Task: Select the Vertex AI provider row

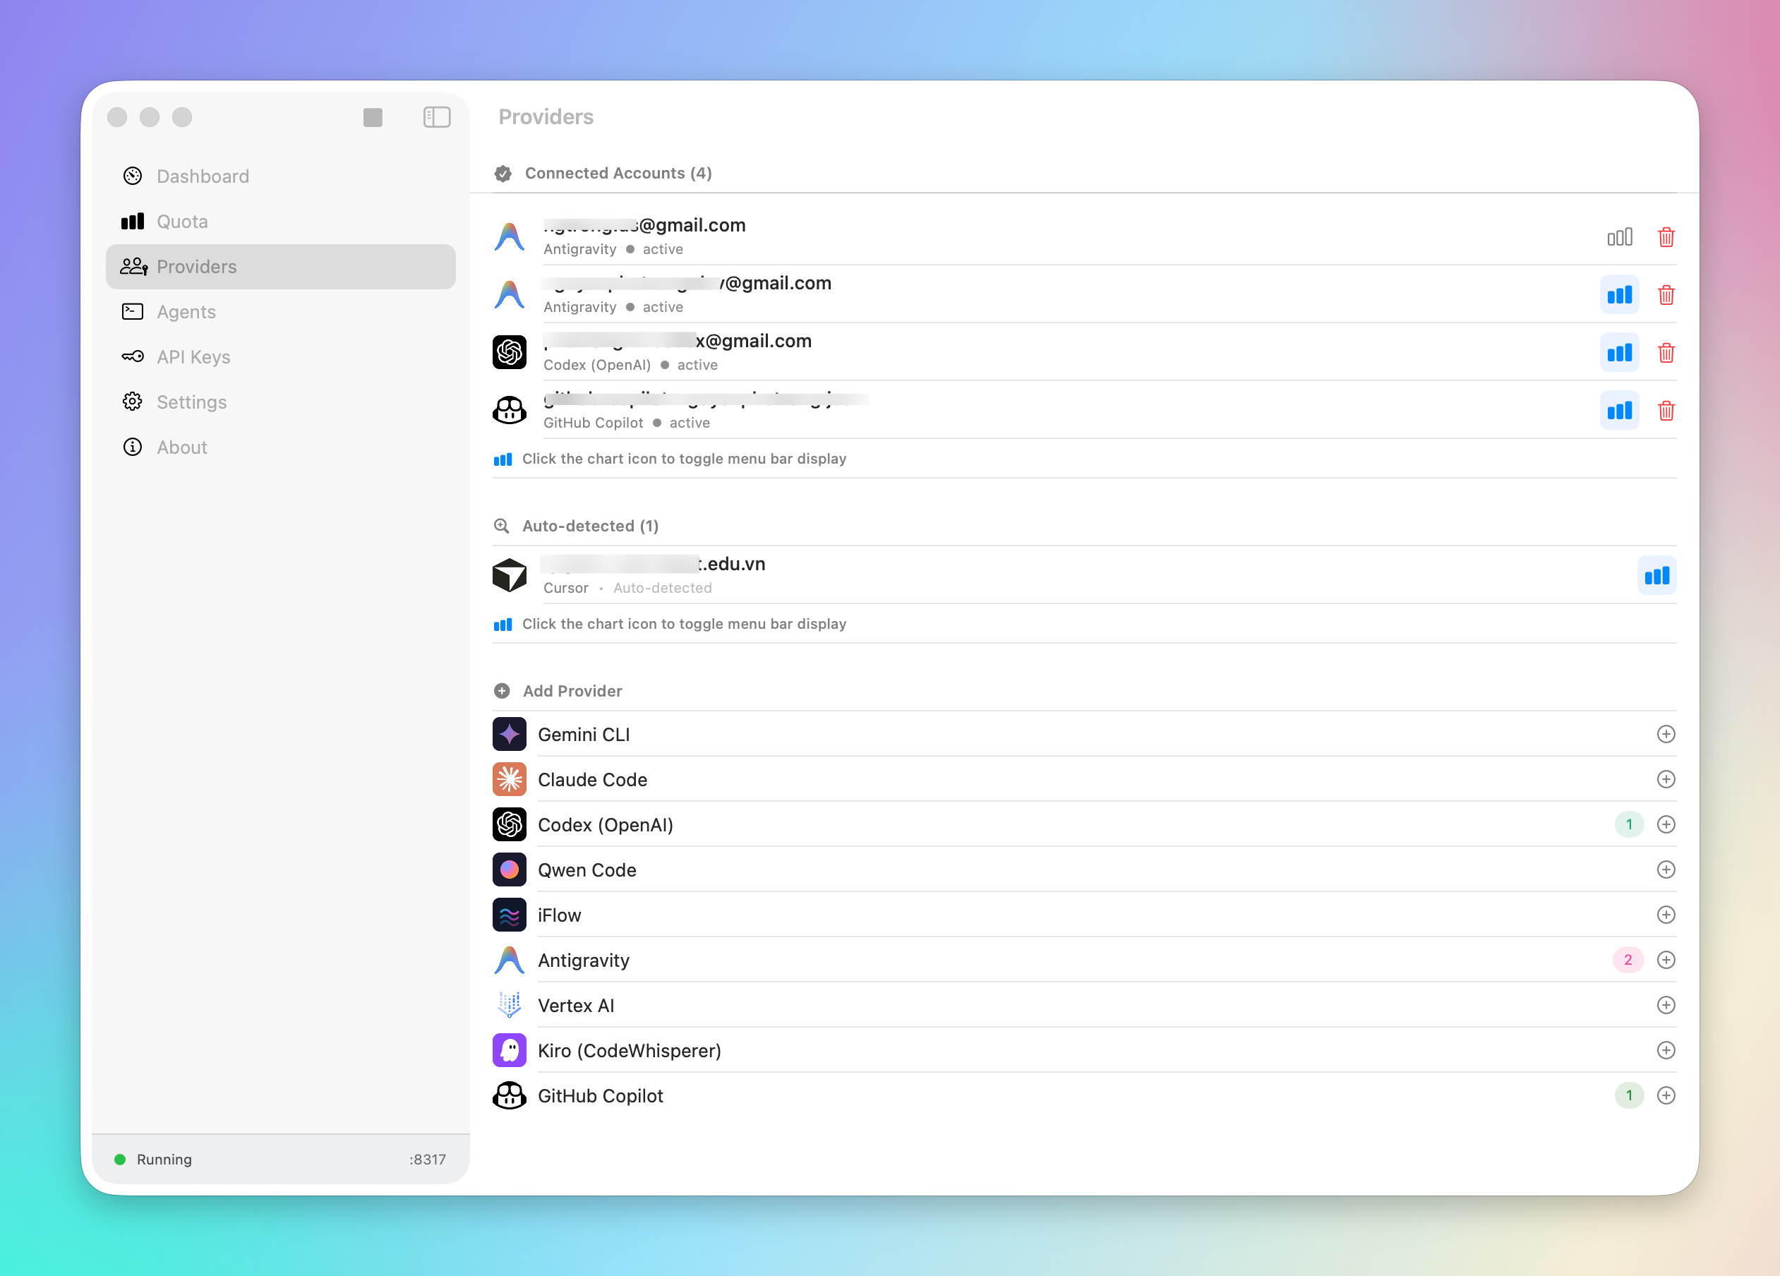Action: (576, 1006)
